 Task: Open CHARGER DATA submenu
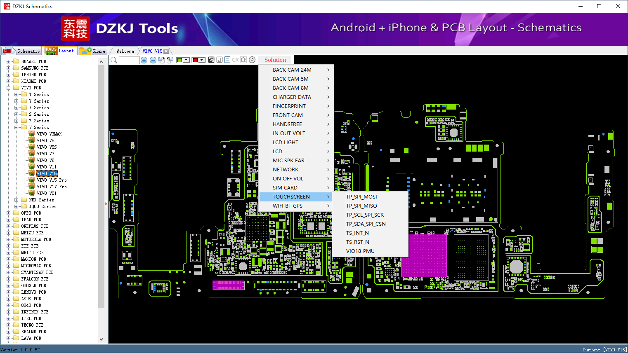pos(296,97)
